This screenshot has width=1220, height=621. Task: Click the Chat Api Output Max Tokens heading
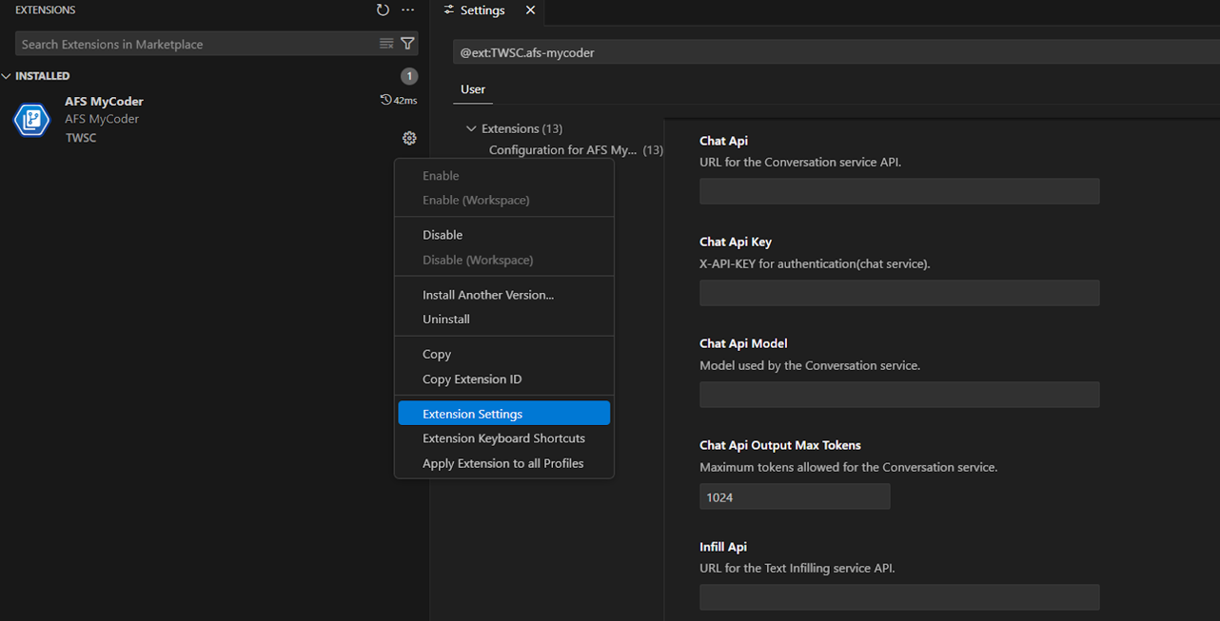[780, 445]
